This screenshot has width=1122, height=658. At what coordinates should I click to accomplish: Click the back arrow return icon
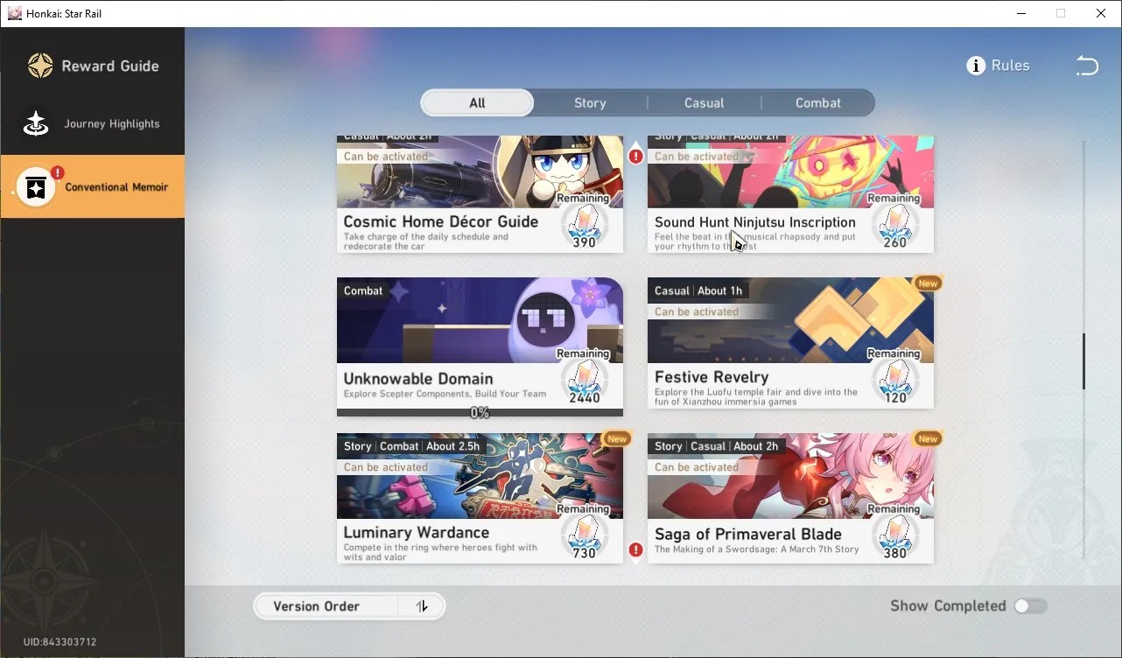tap(1086, 66)
